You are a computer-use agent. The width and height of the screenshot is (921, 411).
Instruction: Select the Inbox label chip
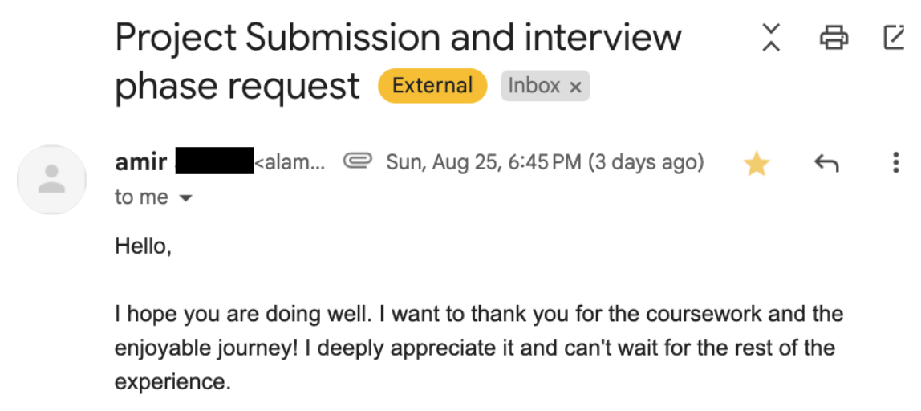click(x=534, y=86)
